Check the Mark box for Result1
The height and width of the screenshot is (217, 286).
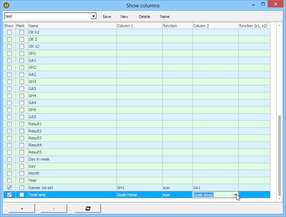(x=22, y=124)
